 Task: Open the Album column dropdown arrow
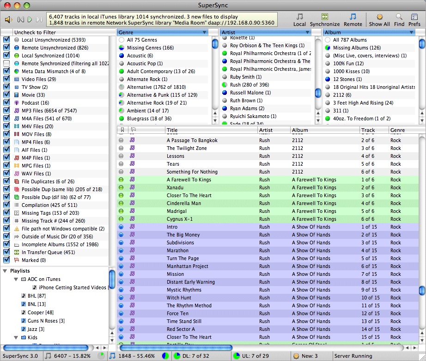coord(411,32)
